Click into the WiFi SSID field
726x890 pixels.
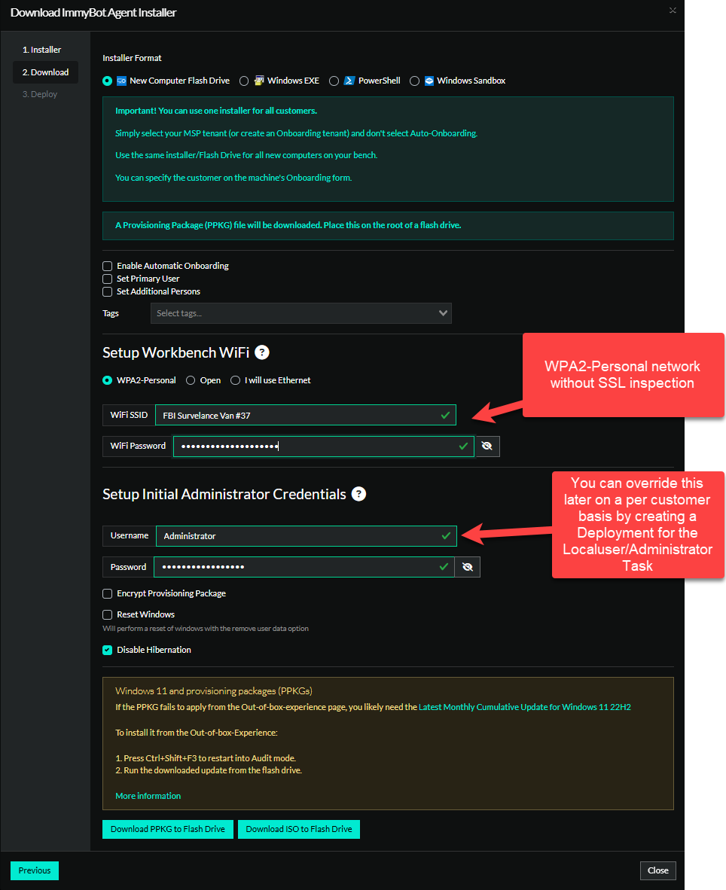coord(297,415)
